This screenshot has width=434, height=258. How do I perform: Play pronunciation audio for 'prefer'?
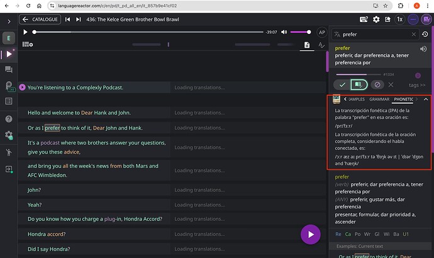(x=423, y=48)
